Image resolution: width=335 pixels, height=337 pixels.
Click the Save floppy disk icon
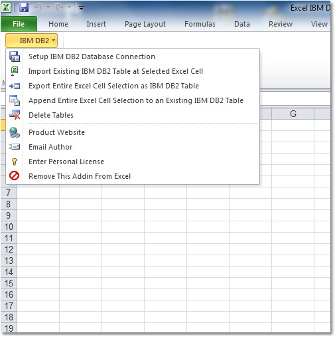(24, 7)
